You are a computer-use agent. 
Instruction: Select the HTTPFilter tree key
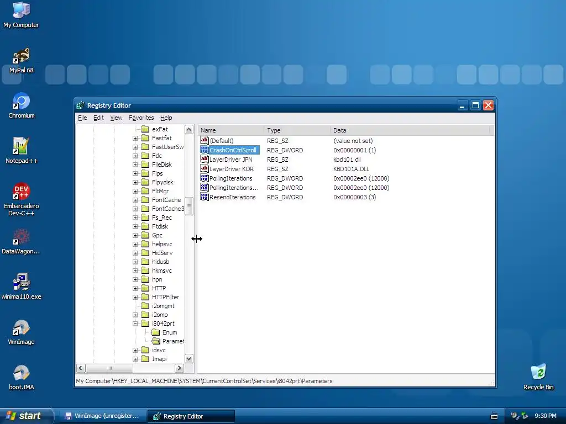(x=165, y=297)
